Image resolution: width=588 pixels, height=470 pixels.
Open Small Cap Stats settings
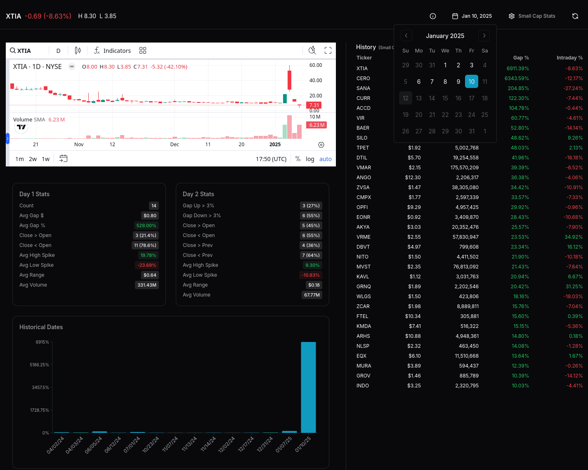tap(532, 16)
